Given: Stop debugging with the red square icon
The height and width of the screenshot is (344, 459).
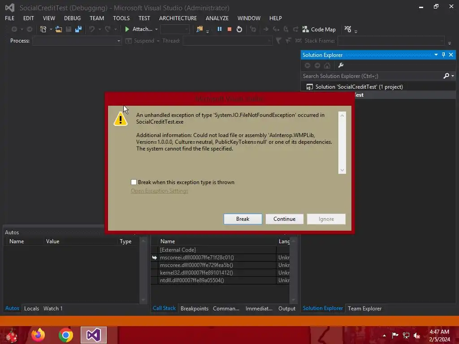Looking at the screenshot, I should point(229,29).
